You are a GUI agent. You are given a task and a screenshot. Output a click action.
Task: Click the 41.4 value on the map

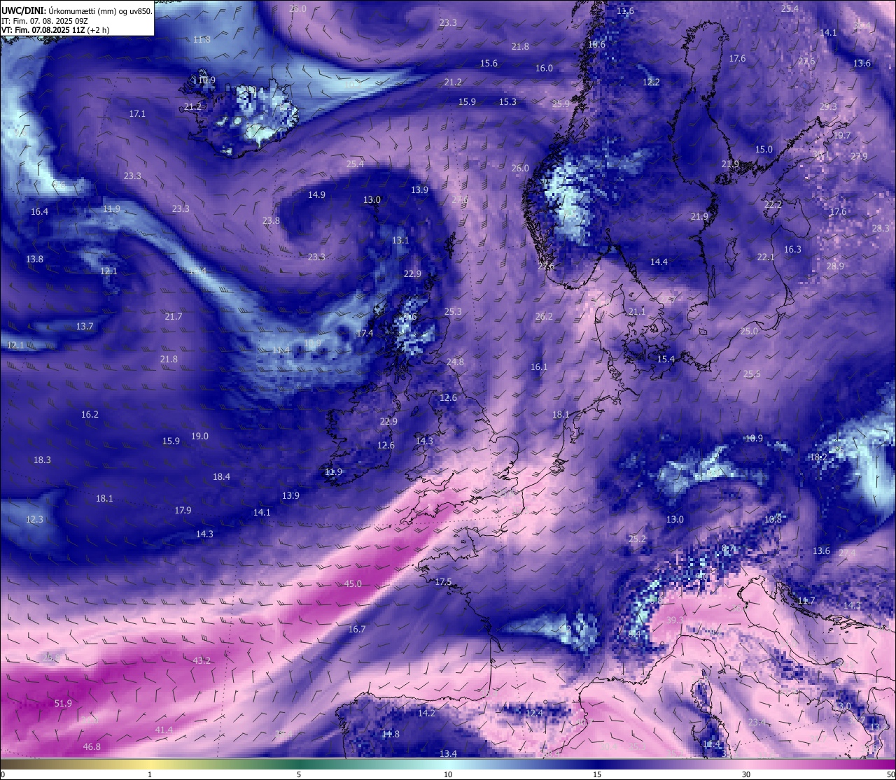coord(164,730)
